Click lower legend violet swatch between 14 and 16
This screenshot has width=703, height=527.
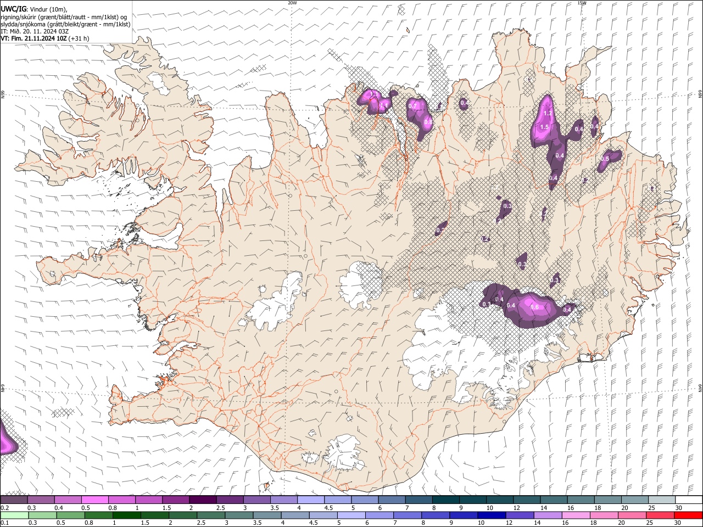(x=547, y=515)
